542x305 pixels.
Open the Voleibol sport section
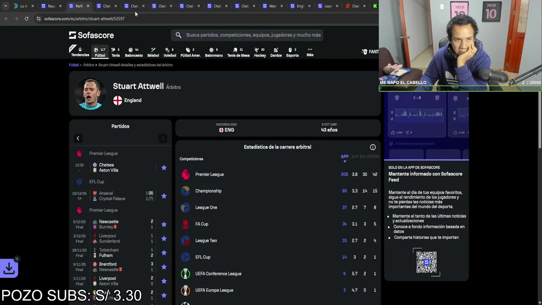coord(170,52)
